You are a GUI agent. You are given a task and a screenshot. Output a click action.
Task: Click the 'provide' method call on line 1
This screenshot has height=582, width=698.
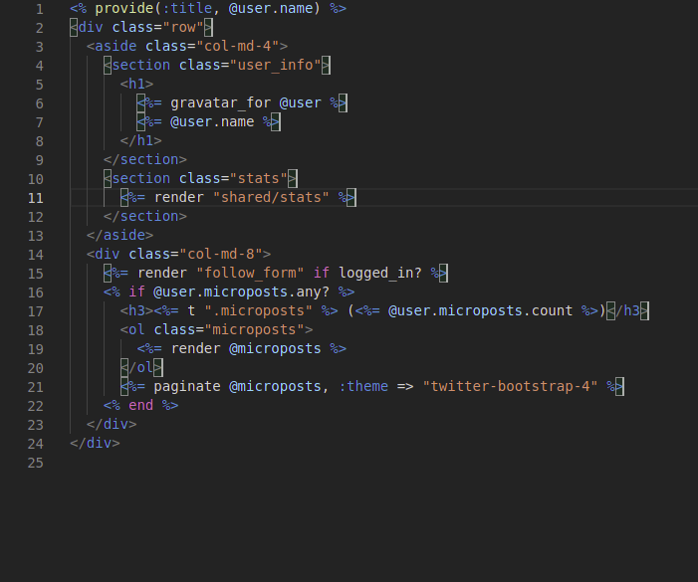click(124, 8)
